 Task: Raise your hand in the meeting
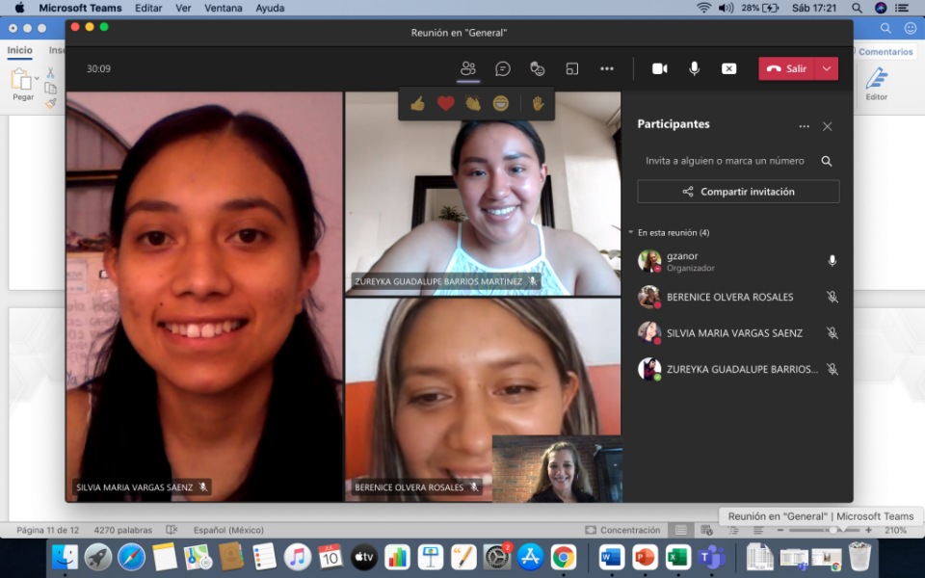point(538,103)
